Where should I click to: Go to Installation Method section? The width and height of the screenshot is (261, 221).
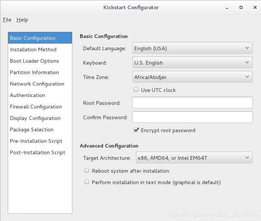pyautogui.click(x=40, y=49)
